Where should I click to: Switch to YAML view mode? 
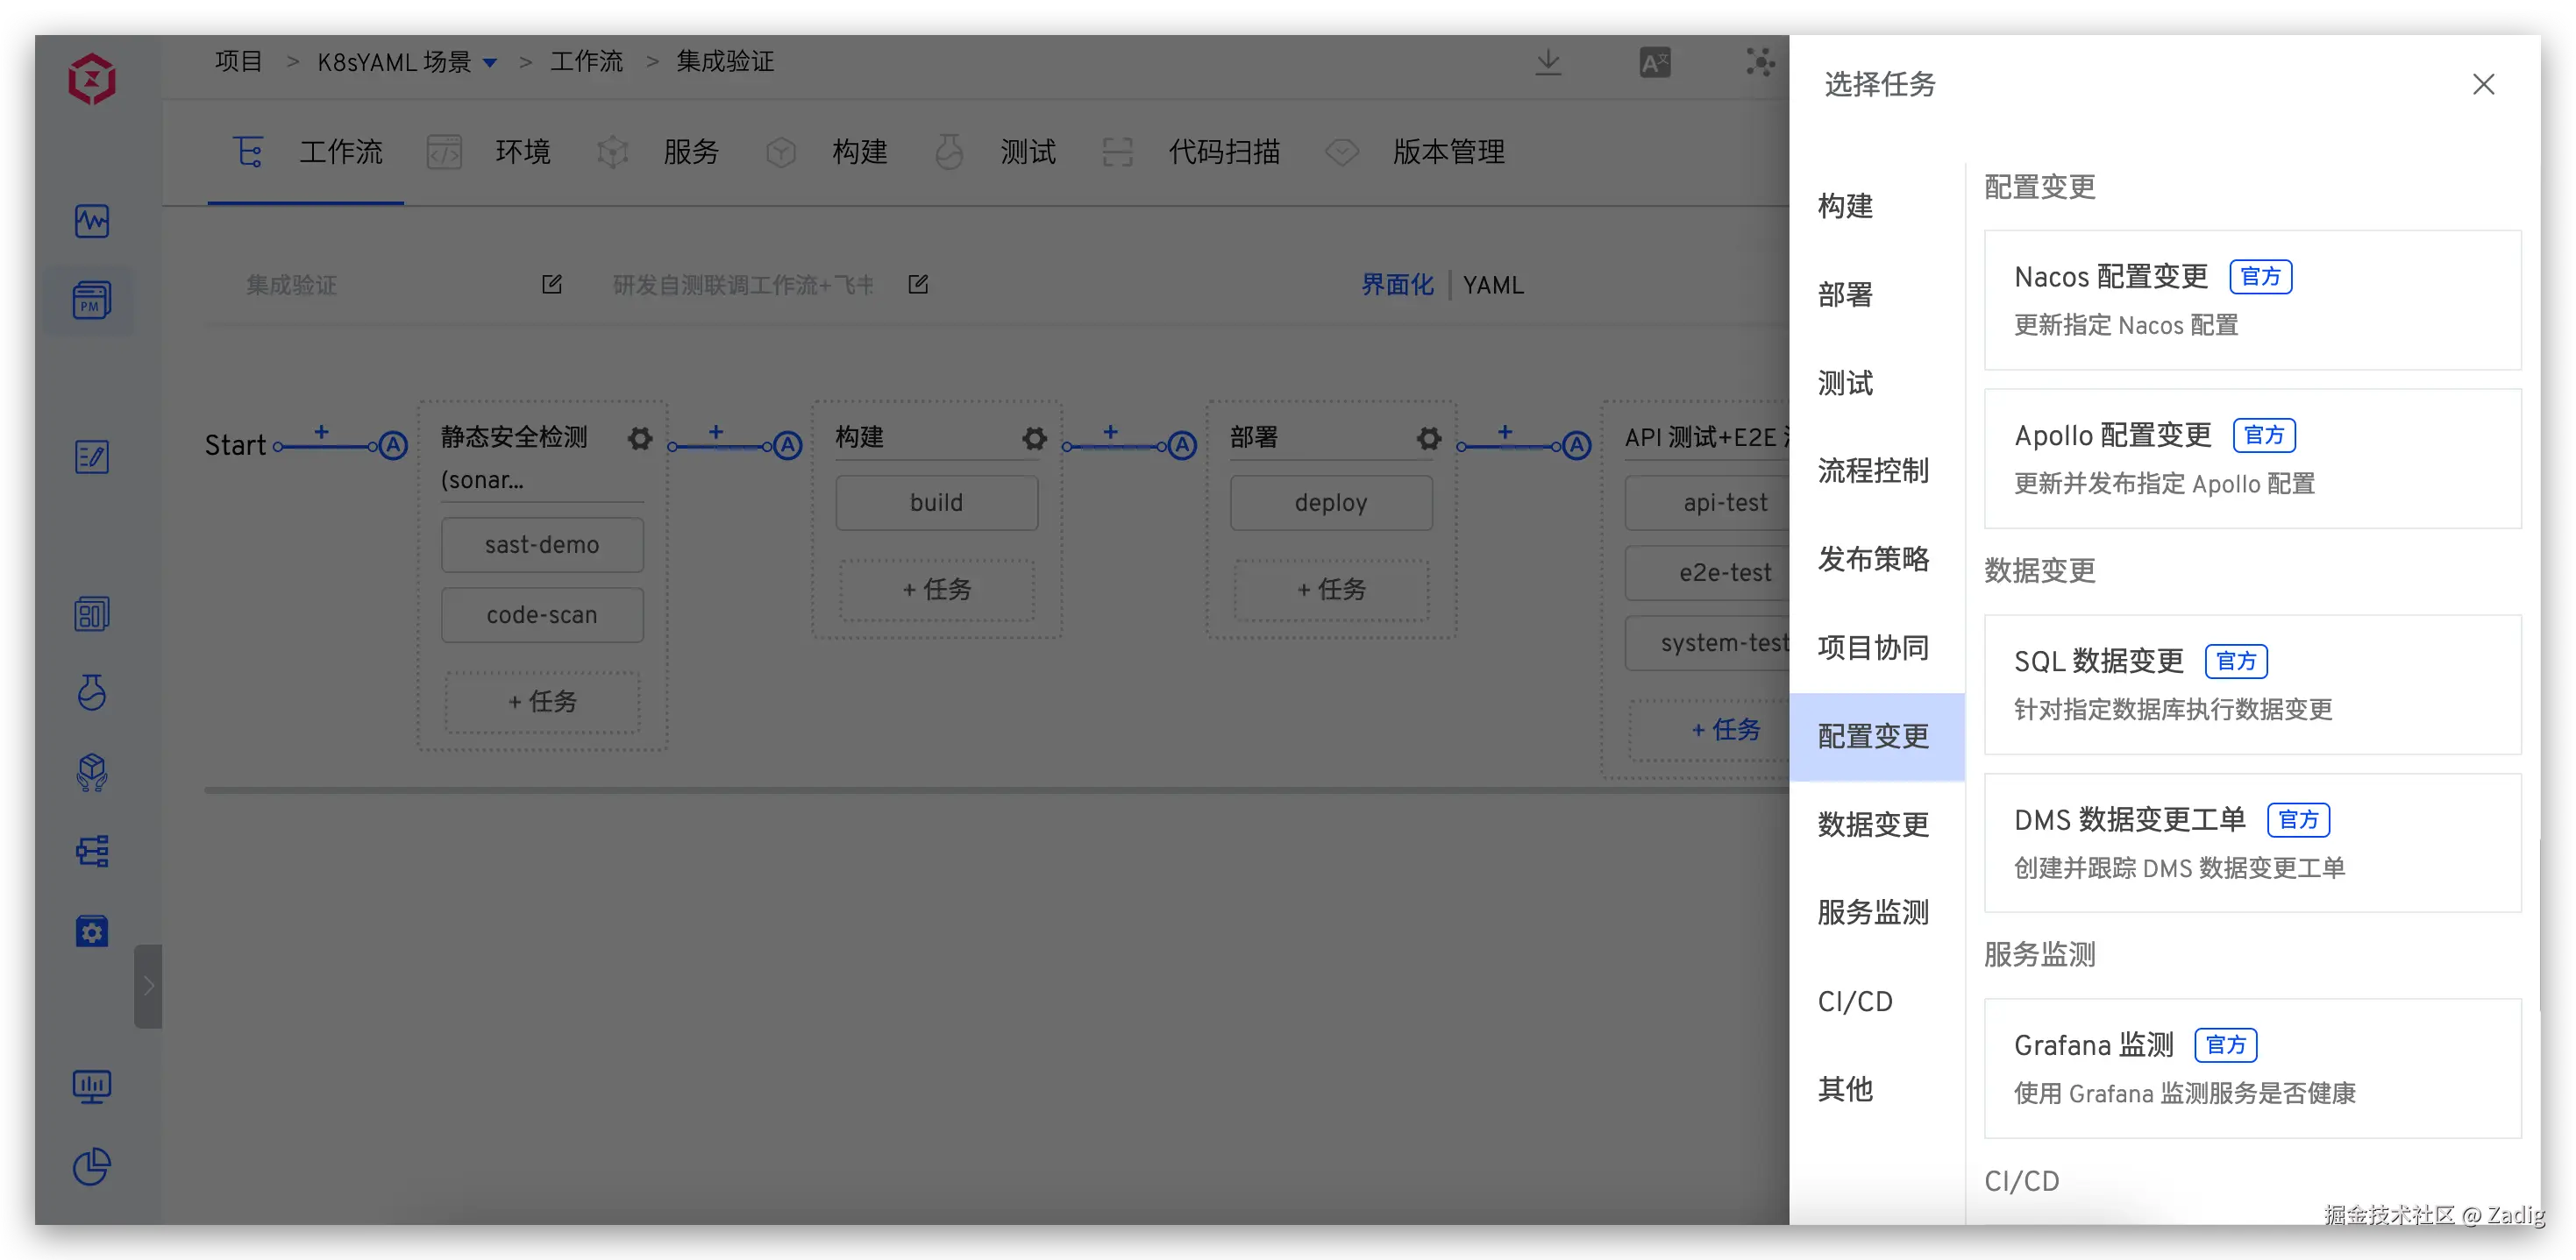pos(1493,286)
